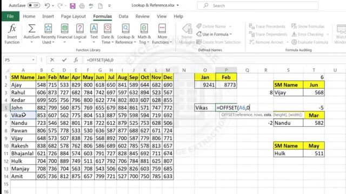Open Lookup & Reference functions icon
346x194 pixels.
(126, 29)
